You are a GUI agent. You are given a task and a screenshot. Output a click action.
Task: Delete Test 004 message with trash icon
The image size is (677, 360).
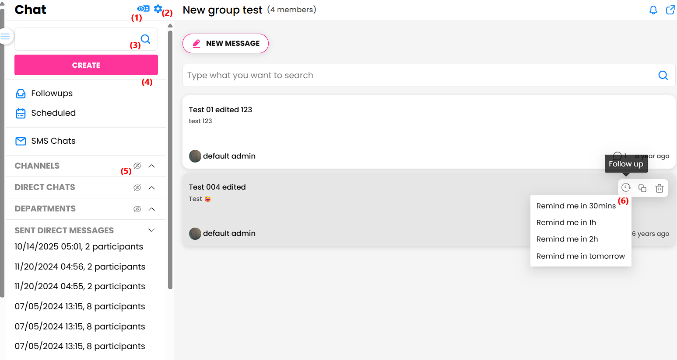[x=659, y=188]
